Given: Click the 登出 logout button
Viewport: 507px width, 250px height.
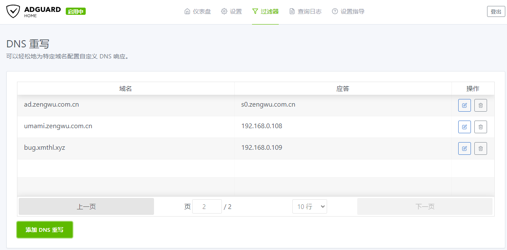Looking at the screenshot, I should tap(496, 12).
